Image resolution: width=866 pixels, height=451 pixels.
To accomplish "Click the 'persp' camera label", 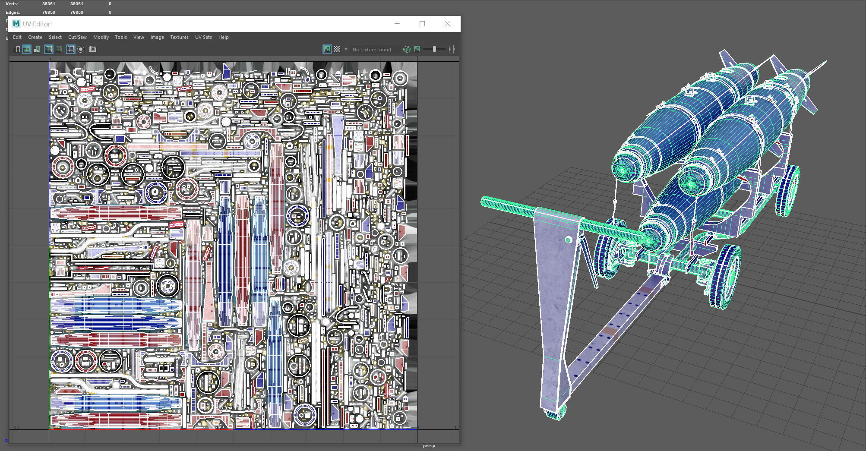I will click(x=429, y=446).
